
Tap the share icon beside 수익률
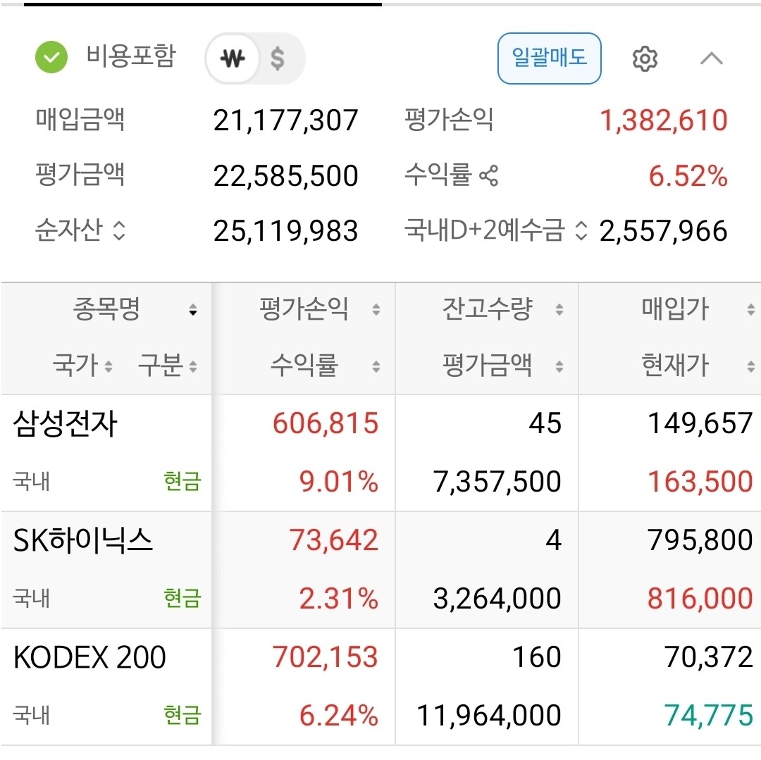[488, 175]
